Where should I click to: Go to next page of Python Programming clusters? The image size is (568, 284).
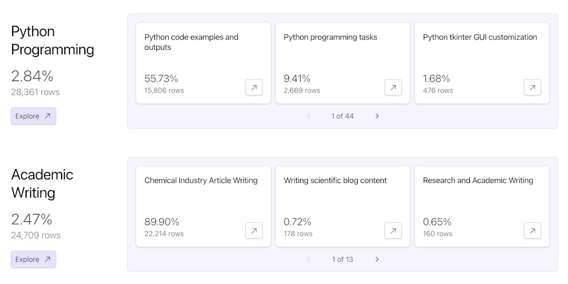tap(377, 116)
